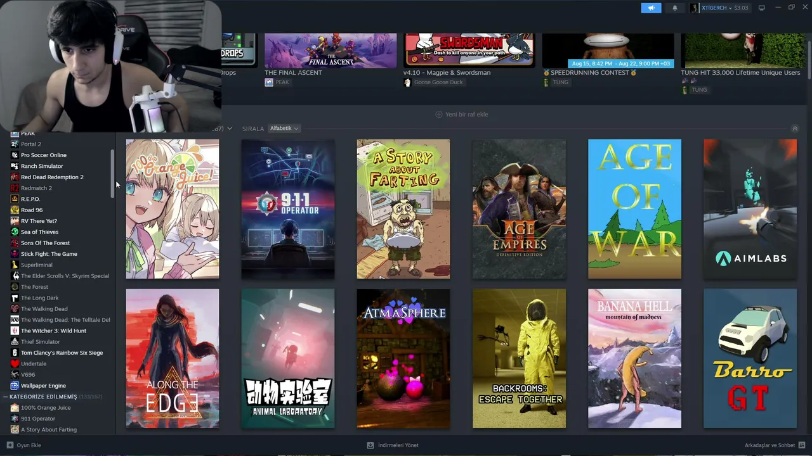812x456 pixels.
Task: Click the Thief Simulator sidebar icon
Action: tap(15, 342)
